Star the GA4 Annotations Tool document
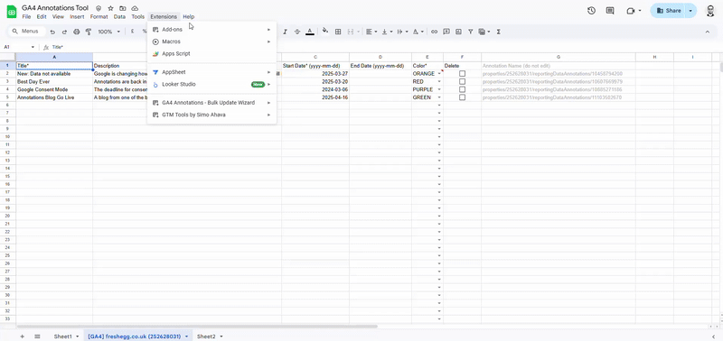The image size is (723, 341). click(x=110, y=8)
